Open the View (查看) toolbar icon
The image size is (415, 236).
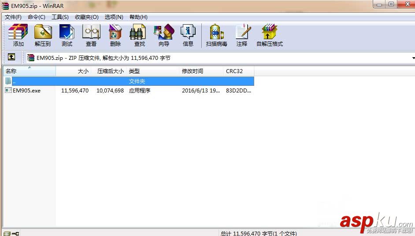pos(91,35)
